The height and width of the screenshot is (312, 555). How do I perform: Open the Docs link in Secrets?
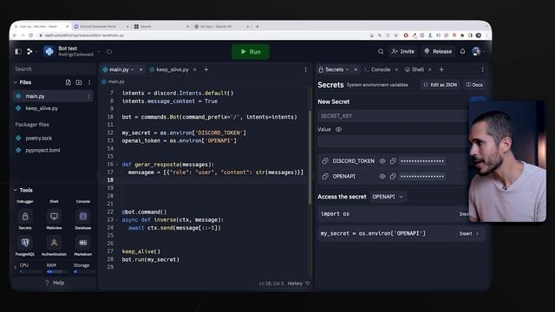[x=474, y=85]
